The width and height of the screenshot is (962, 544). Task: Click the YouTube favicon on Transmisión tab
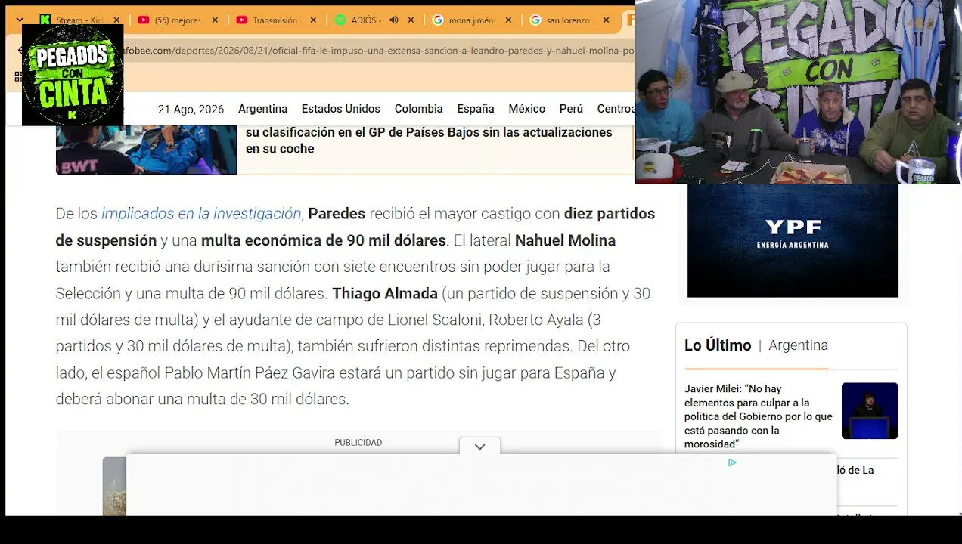(x=242, y=20)
